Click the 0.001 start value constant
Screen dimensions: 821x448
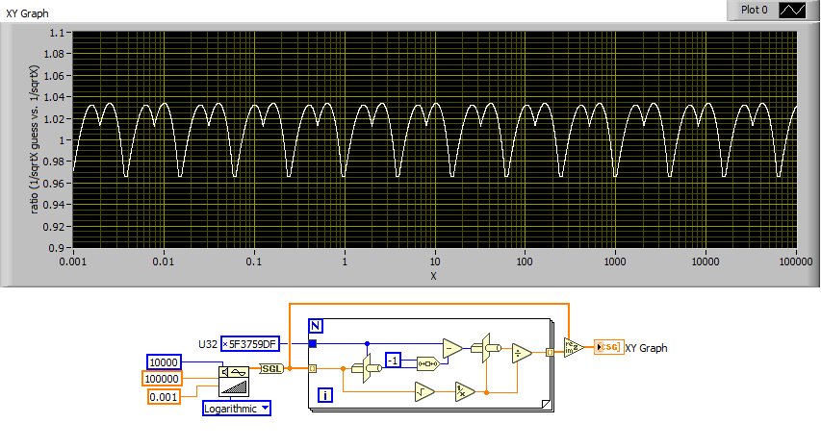(x=164, y=397)
